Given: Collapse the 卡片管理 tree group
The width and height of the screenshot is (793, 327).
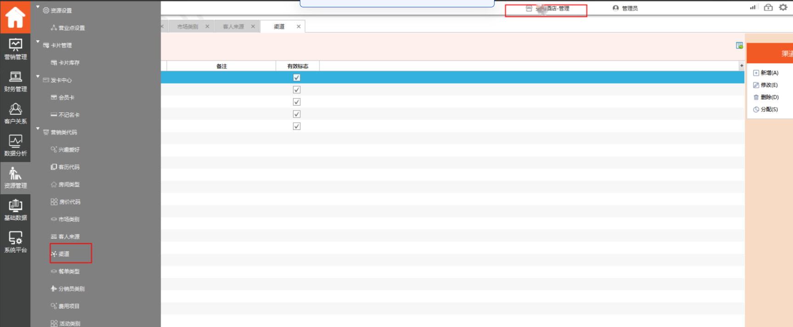Looking at the screenshot, I should coord(38,42).
